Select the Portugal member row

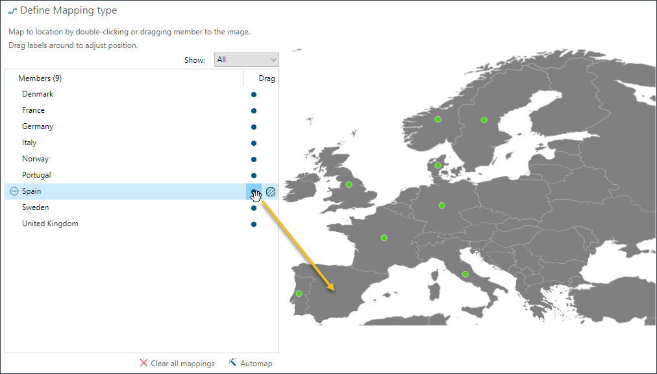(x=142, y=175)
